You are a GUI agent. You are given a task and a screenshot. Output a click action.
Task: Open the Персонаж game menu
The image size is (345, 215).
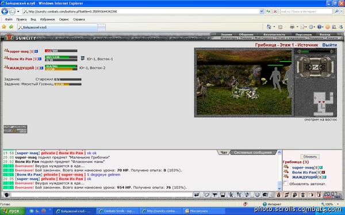pyautogui.click(x=304, y=34)
